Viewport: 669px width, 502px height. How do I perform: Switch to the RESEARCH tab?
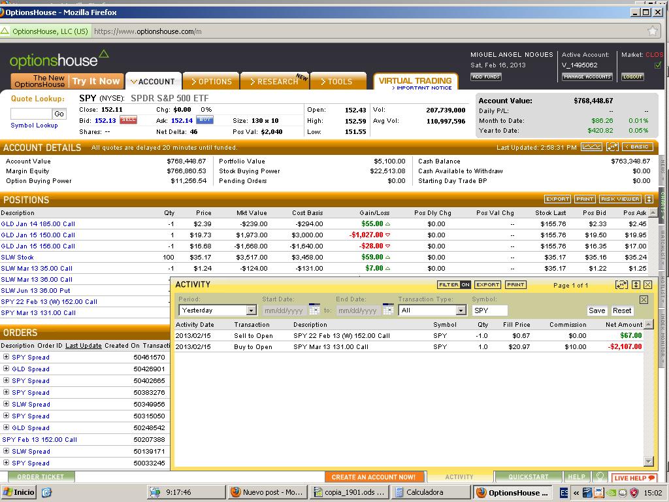click(274, 82)
